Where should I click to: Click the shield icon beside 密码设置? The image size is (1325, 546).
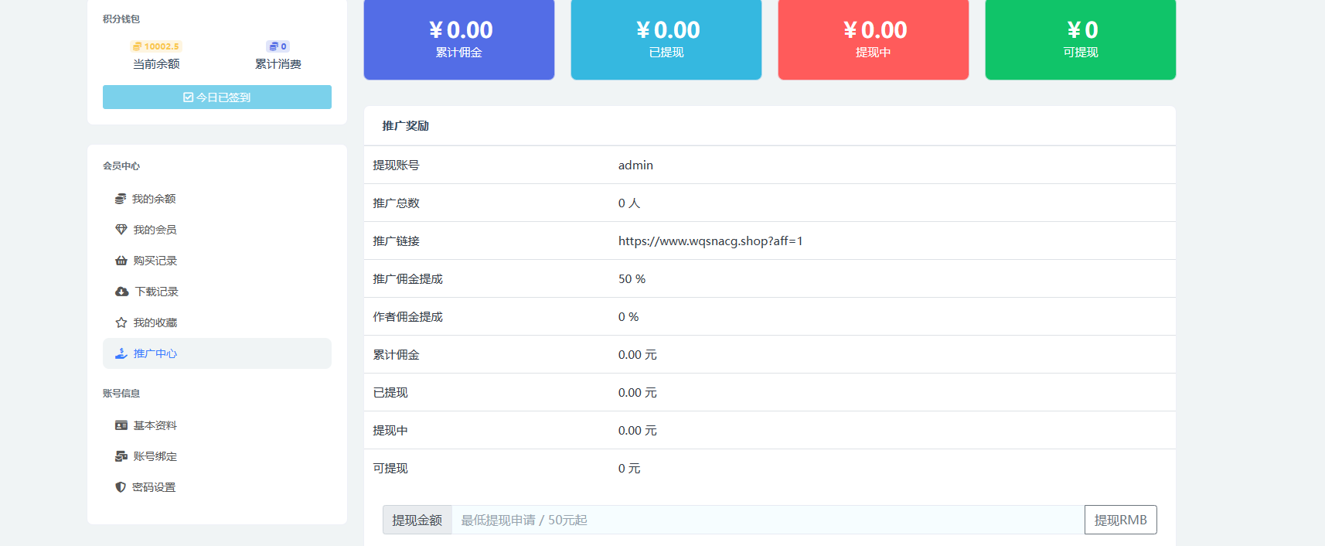(x=121, y=487)
